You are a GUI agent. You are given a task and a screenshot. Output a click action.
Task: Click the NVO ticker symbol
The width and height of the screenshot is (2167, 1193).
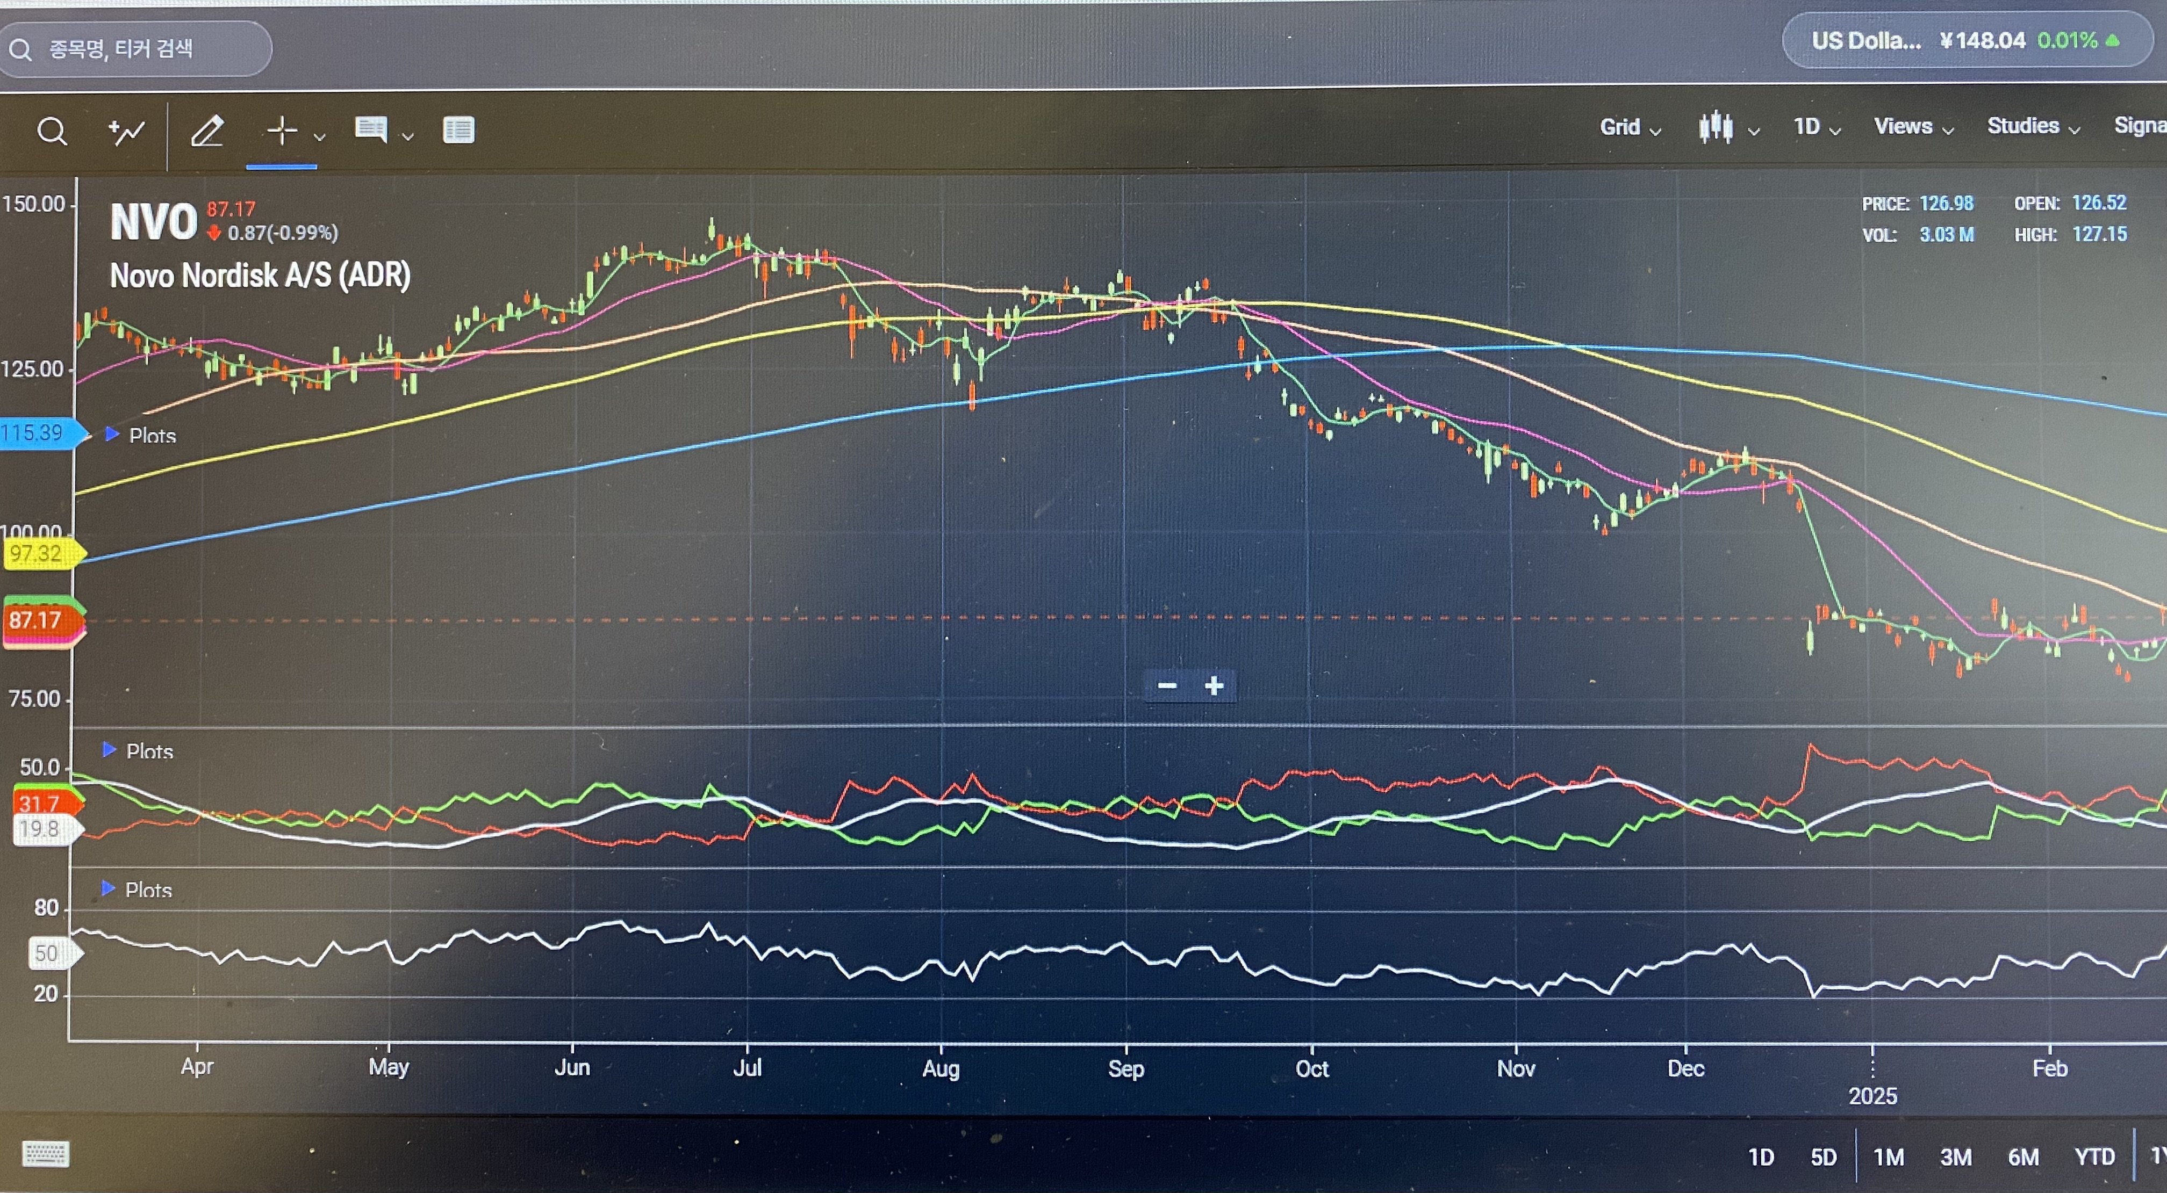coord(153,223)
